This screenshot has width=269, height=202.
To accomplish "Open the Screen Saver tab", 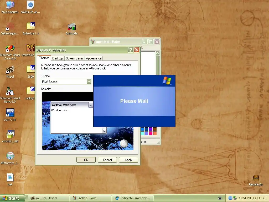I will point(74,58).
